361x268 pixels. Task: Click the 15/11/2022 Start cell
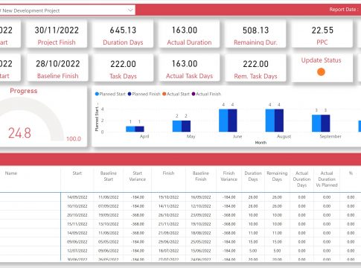pyautogui.click(x=77, y=224)
